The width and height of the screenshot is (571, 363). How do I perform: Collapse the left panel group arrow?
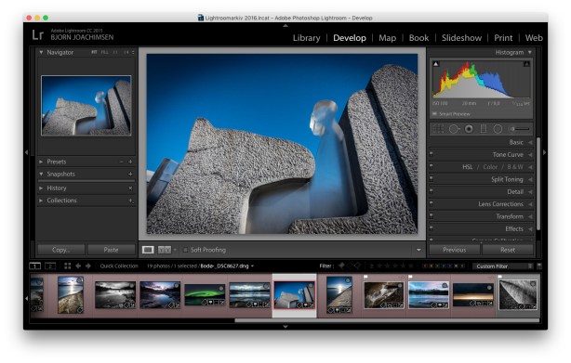click(26, 152)
